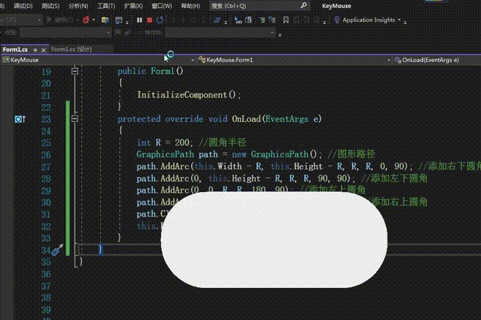The height and width of the screenshot is (320, 481).
Task: Pause debugging with the pause icon
Action: click(x=139, y=20)
